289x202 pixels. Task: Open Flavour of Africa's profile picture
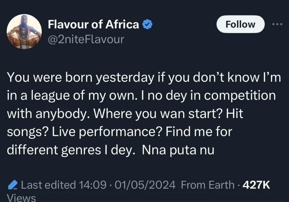click(24, 31)
